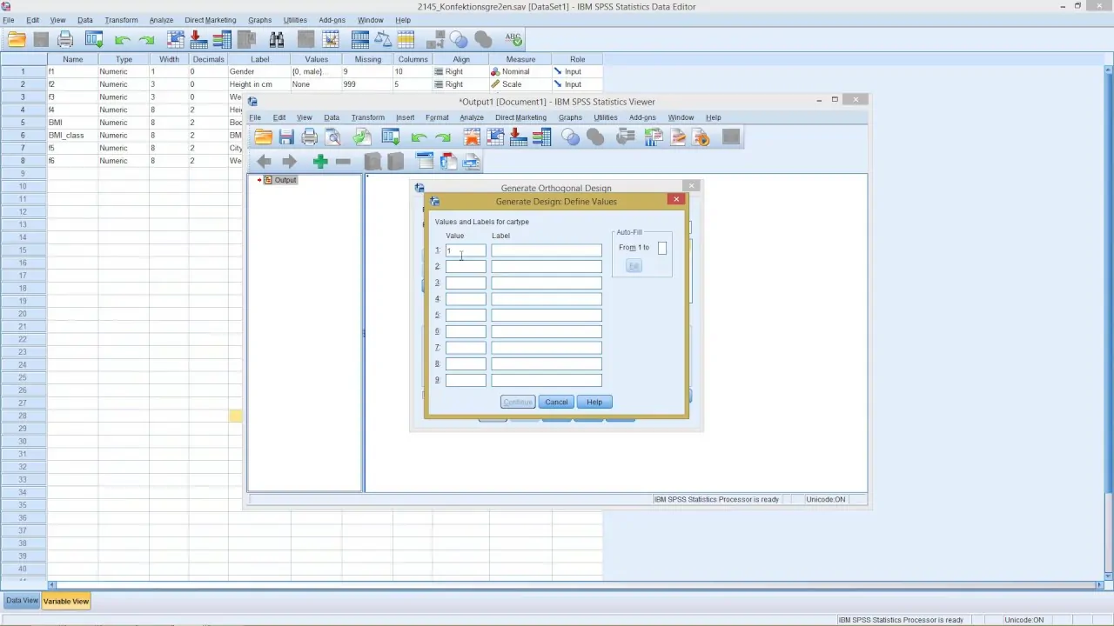Export output icon in Viewer toolbar
The image size is (1114, 626).
(x=362, y=137)
